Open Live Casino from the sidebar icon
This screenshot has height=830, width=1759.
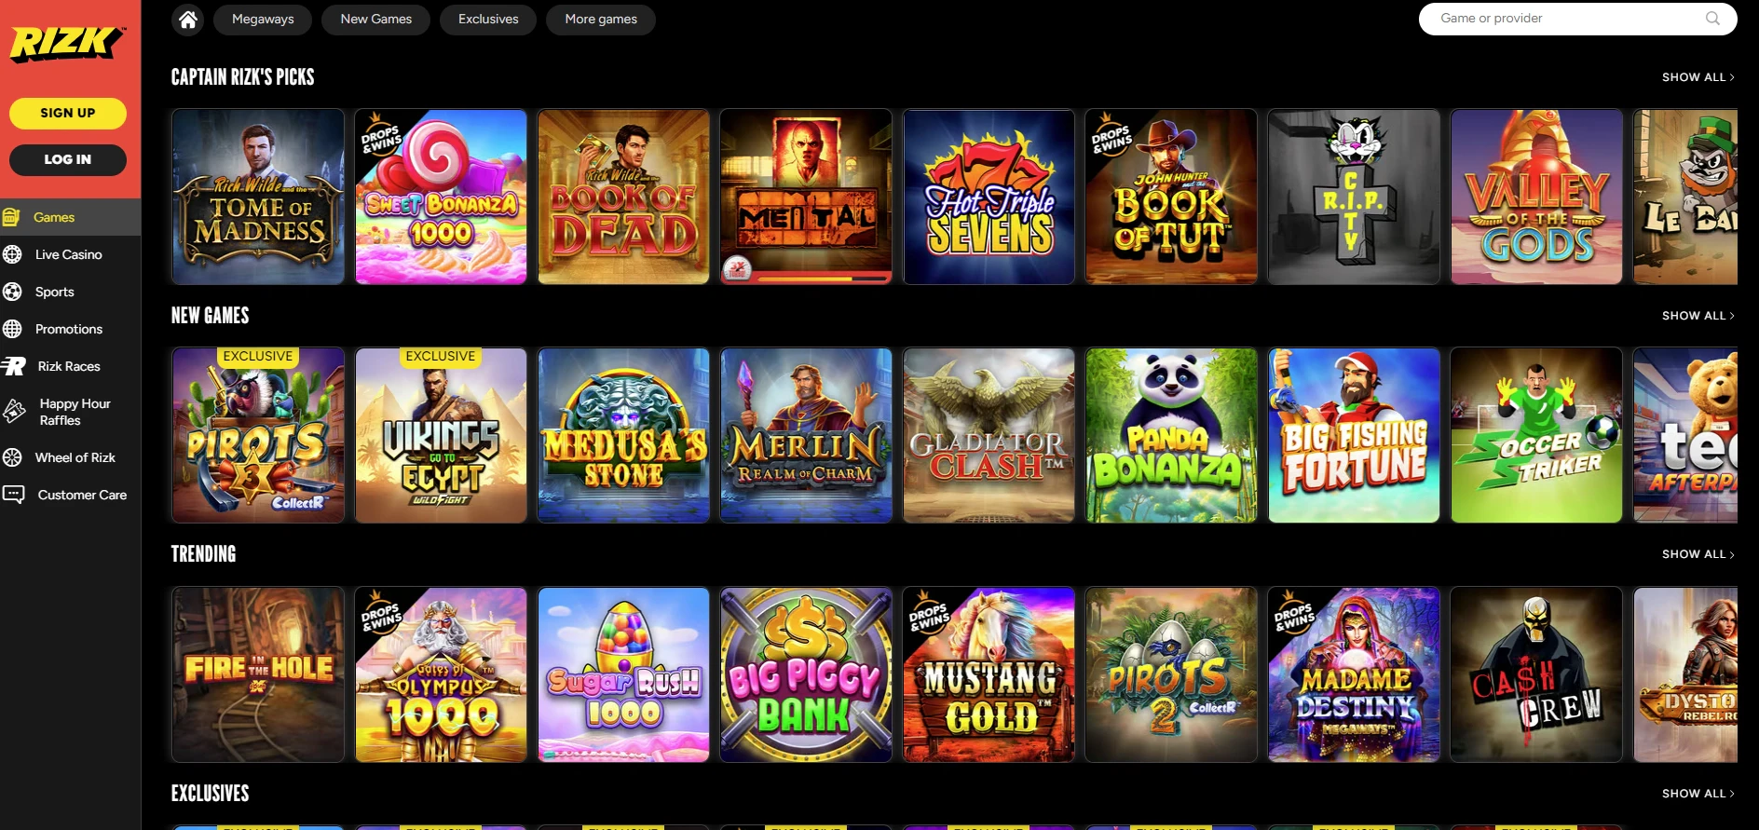pos(12,254)
